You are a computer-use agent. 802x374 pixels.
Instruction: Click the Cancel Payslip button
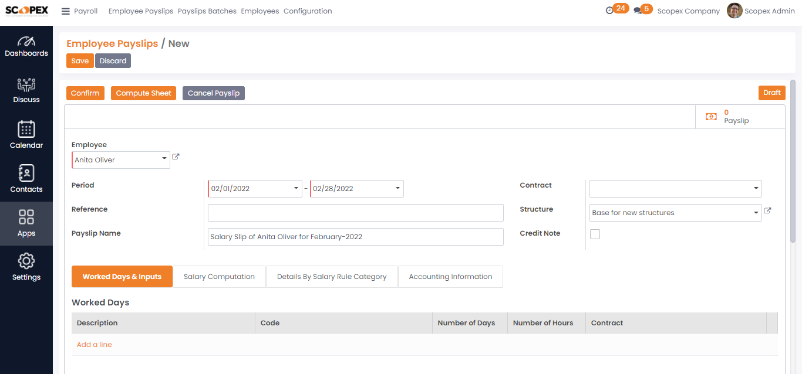tap(214, 93)
